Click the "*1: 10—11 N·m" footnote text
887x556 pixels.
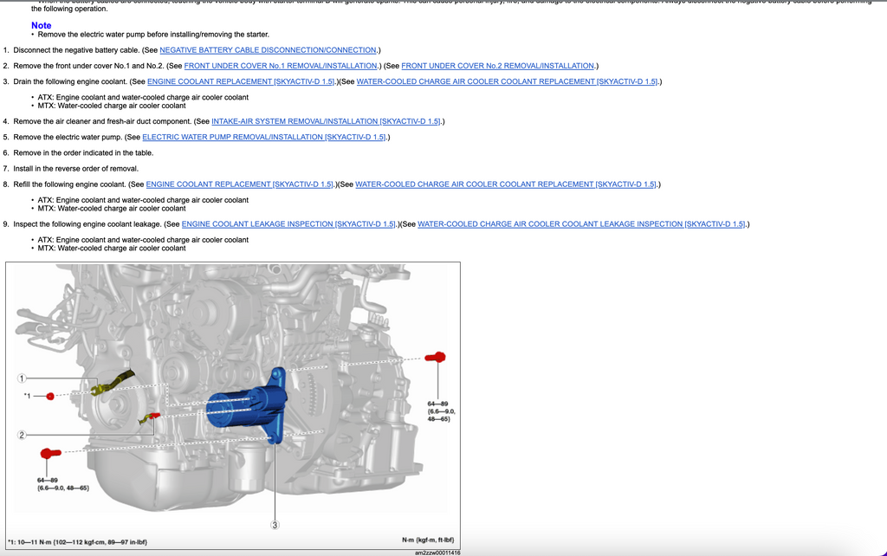tap(77, 542)
